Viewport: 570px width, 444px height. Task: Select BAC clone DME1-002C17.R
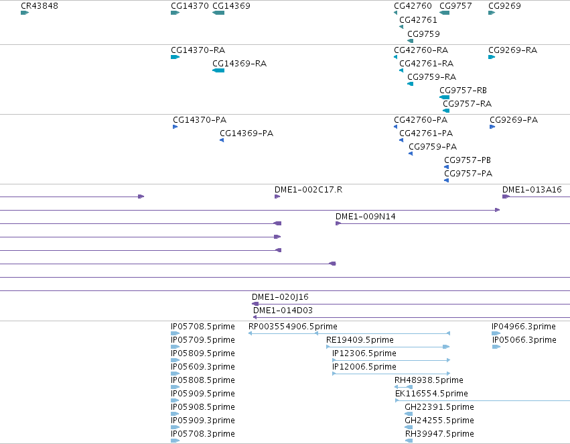pos(308,190)
